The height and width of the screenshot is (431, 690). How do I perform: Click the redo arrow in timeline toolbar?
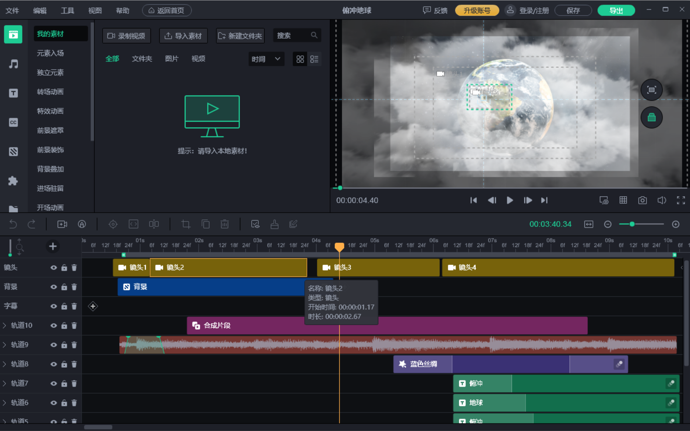[32, 224]
